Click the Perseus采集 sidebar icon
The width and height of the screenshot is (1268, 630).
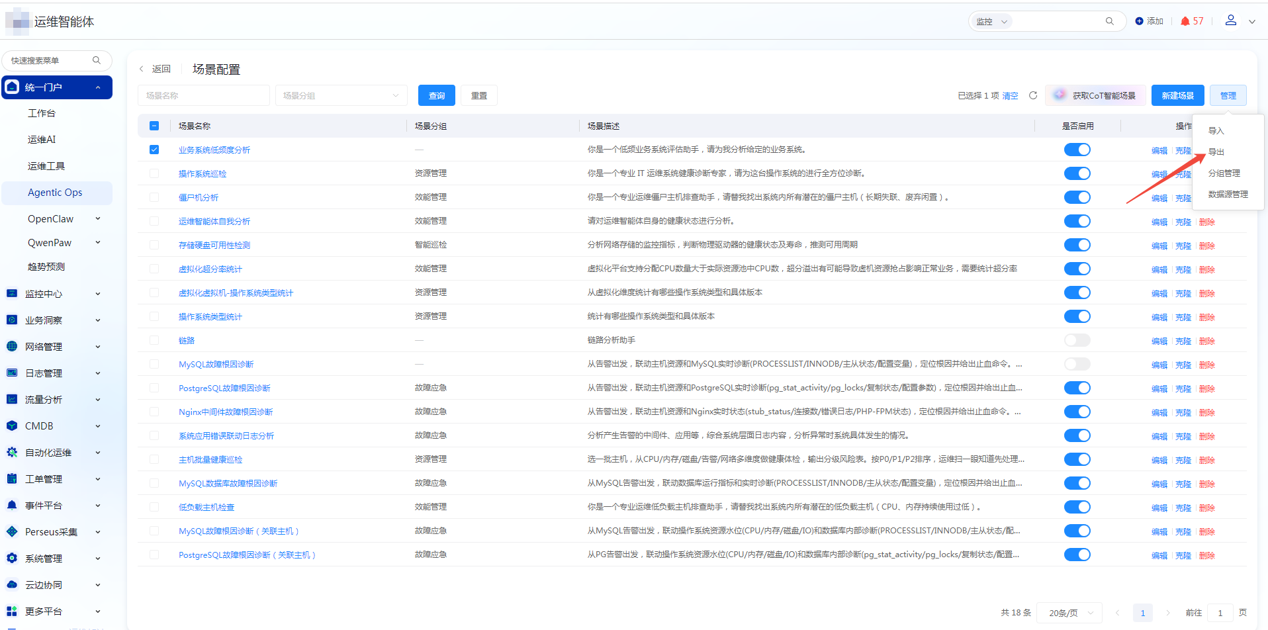click(12, 531)
